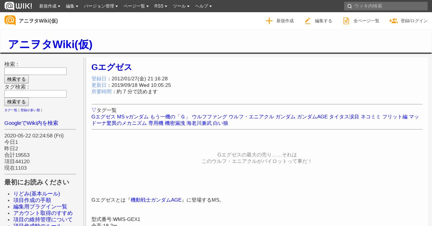Open アカウント取得のすすめ link
Image resolution: width=432 pixels, height=226 pixels.
point(43,213)
